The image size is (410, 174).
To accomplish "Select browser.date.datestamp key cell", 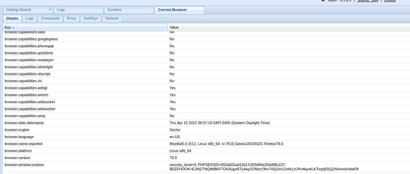I will [x=24, y=123].
